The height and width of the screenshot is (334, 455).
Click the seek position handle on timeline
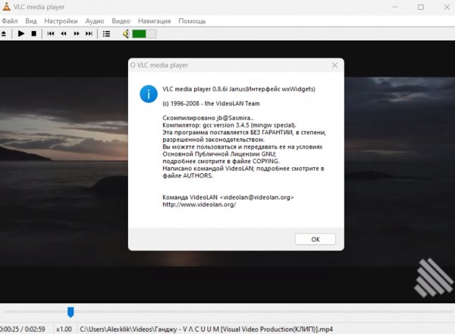(x=71, y=312)
